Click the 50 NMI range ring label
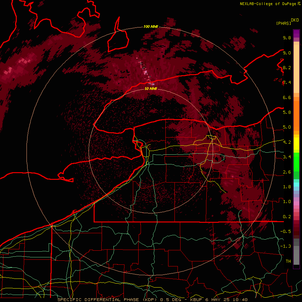 tap(151, 89)
